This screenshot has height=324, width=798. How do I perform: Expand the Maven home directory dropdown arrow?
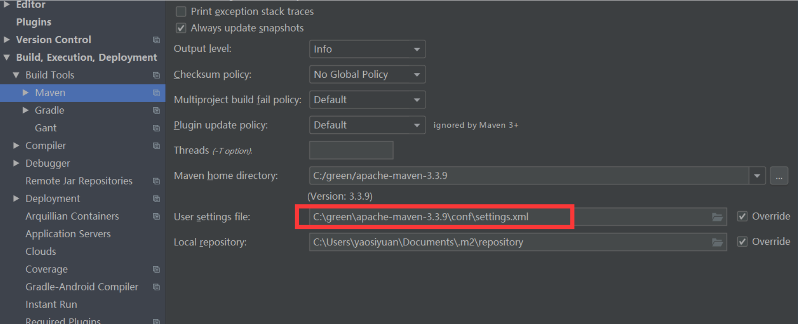[x=757, y=176]
